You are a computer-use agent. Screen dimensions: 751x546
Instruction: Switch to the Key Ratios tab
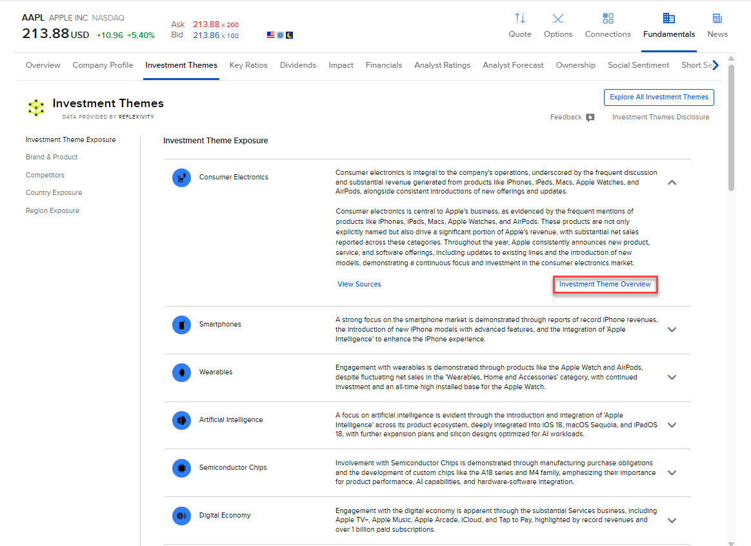pyautogui.click(x=248, y=65)
